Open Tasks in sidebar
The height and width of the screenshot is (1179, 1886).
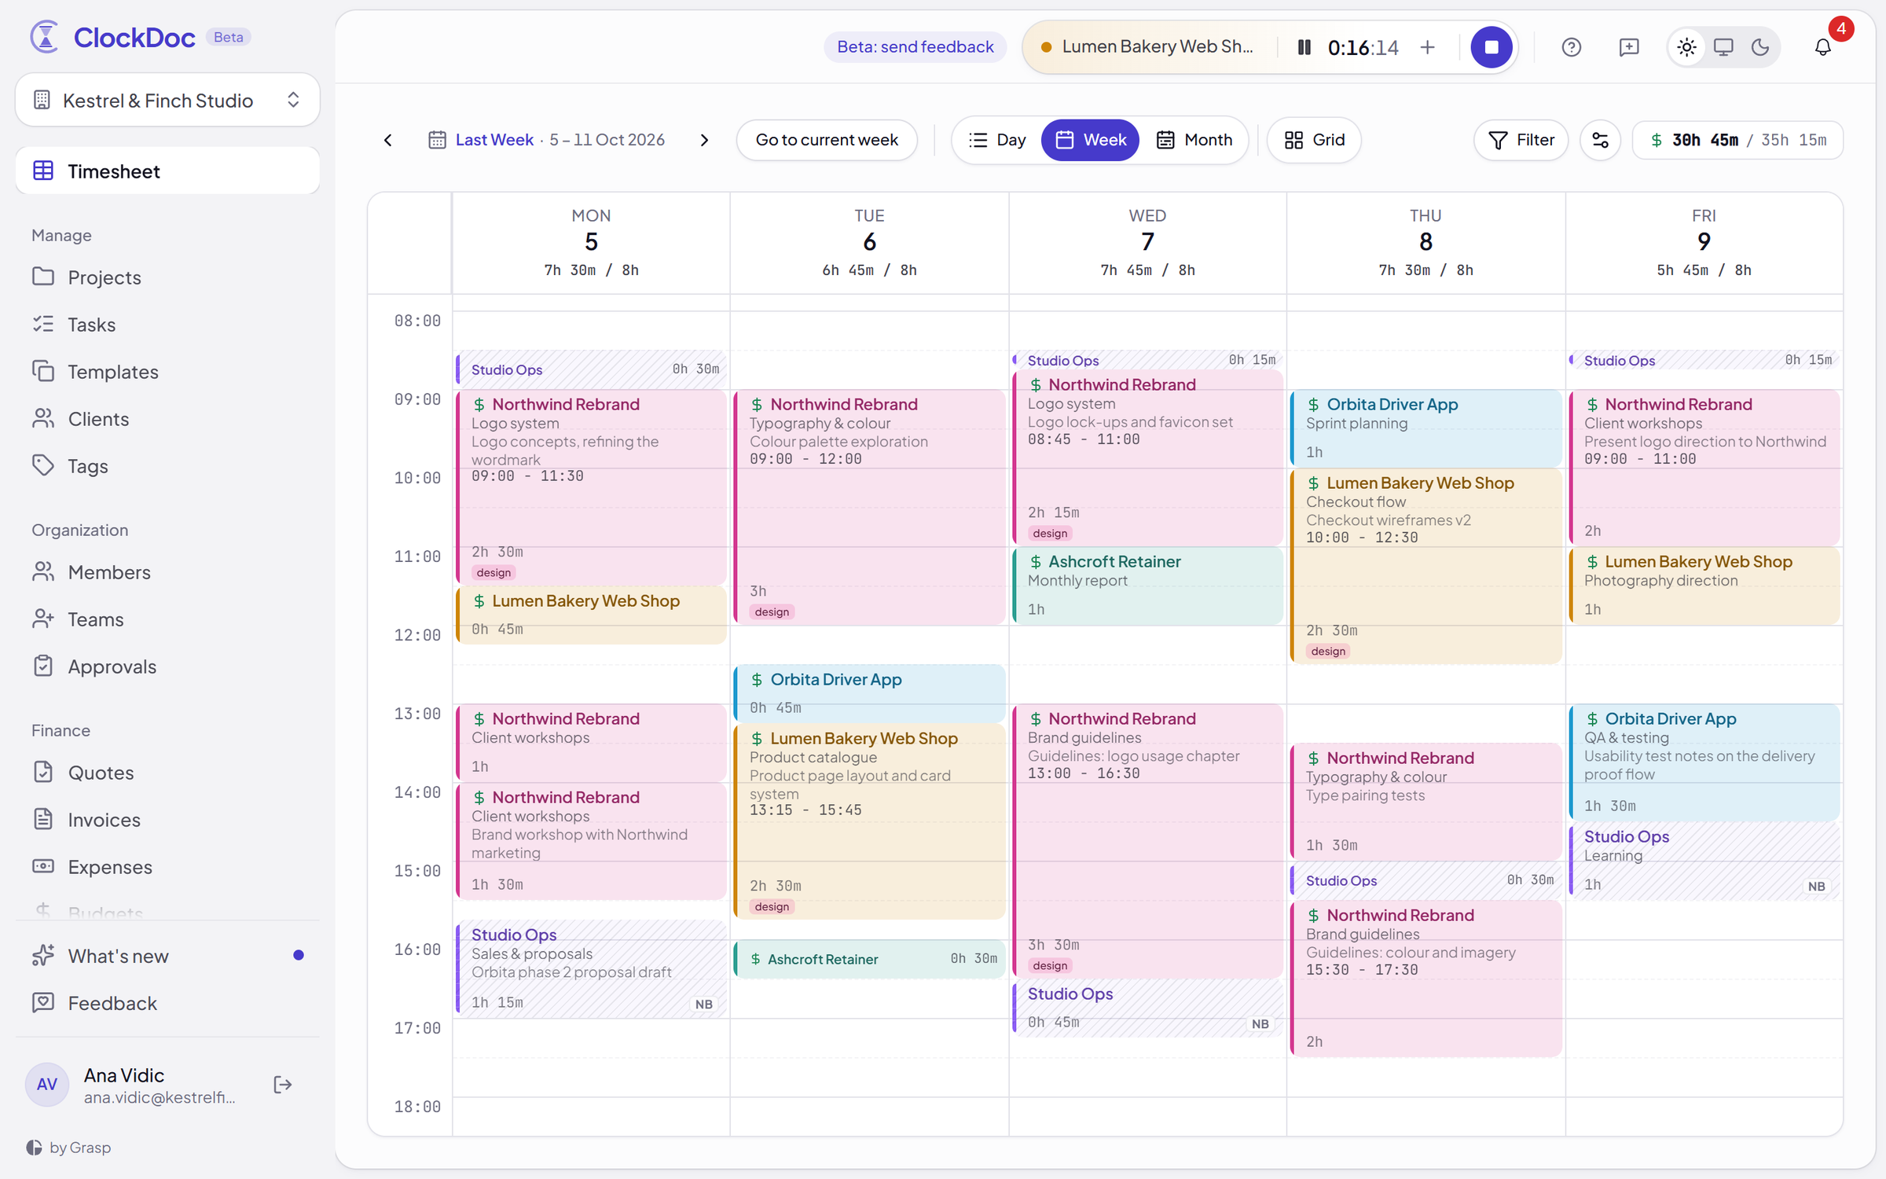click(167, 324)
